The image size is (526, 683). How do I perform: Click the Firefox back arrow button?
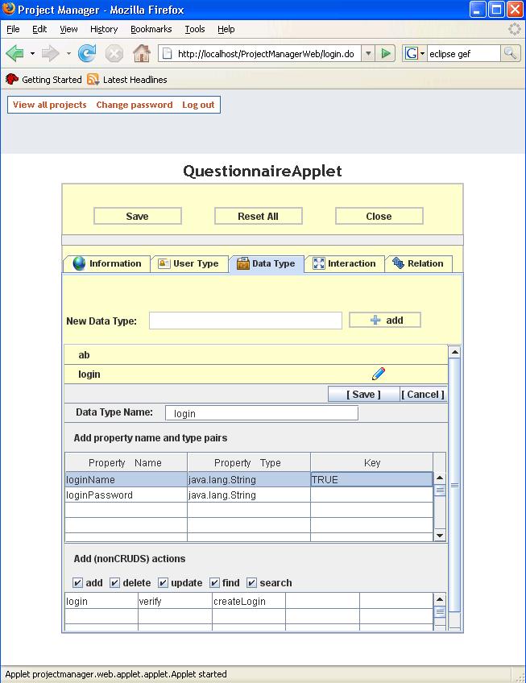point(14,54)
